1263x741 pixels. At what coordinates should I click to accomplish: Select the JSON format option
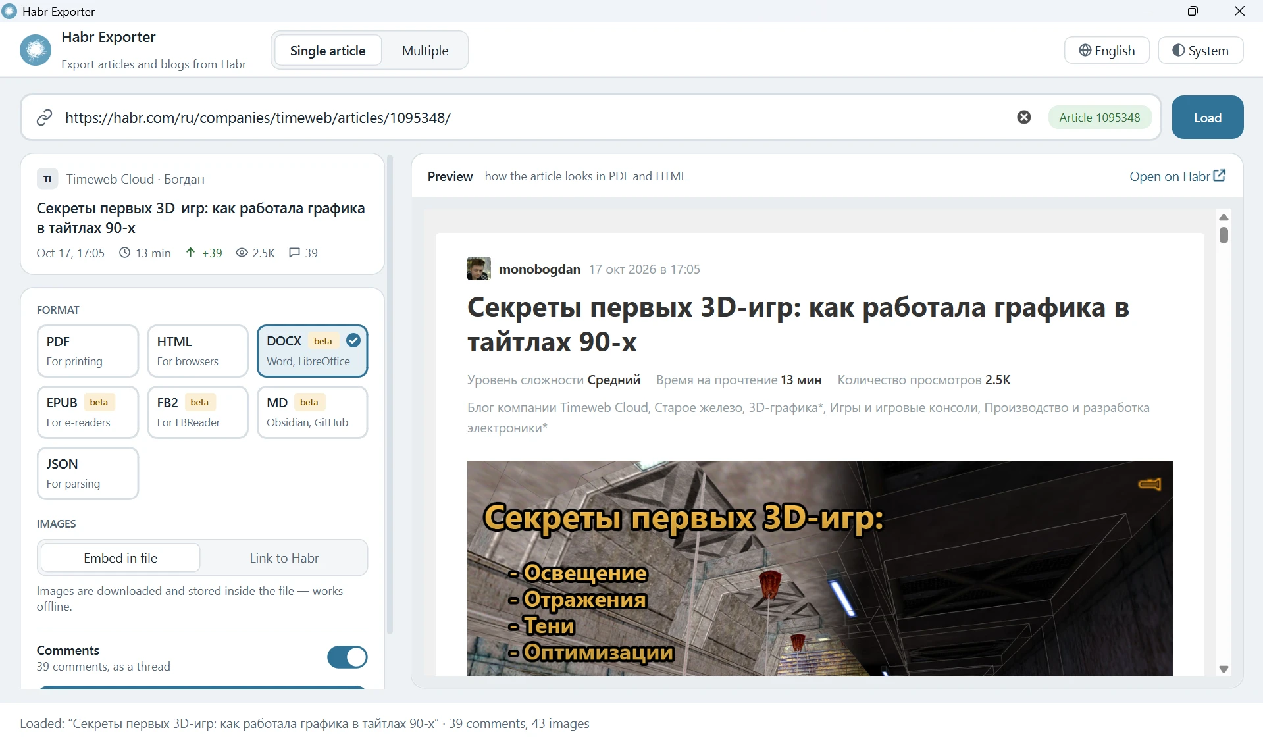click(x=88, y=473)
